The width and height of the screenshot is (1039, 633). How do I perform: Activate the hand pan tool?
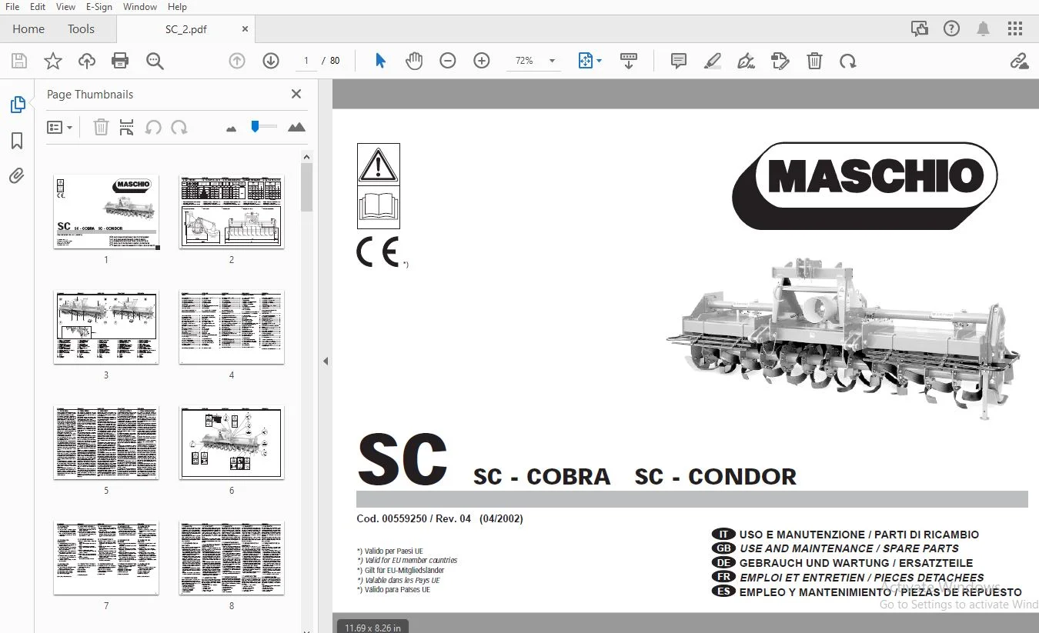click(414, 61)
